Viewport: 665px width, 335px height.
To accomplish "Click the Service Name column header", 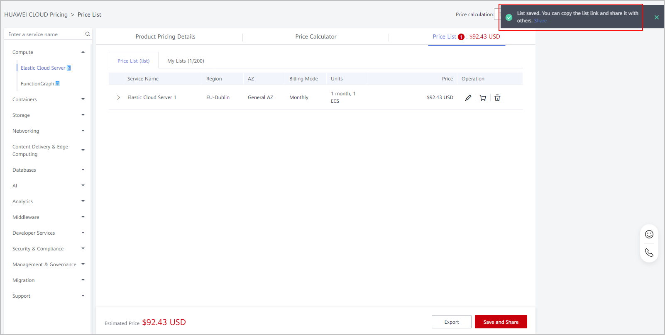I will coord(143,79).
